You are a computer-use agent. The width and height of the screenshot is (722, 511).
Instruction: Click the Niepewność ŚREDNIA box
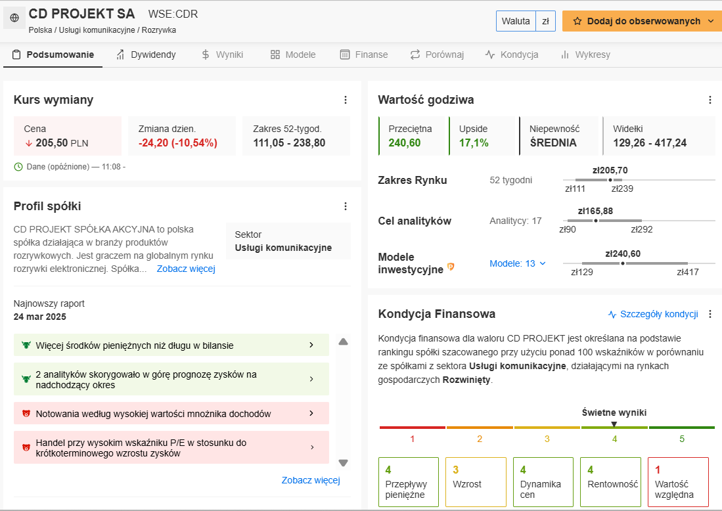[x=559, y=136]
